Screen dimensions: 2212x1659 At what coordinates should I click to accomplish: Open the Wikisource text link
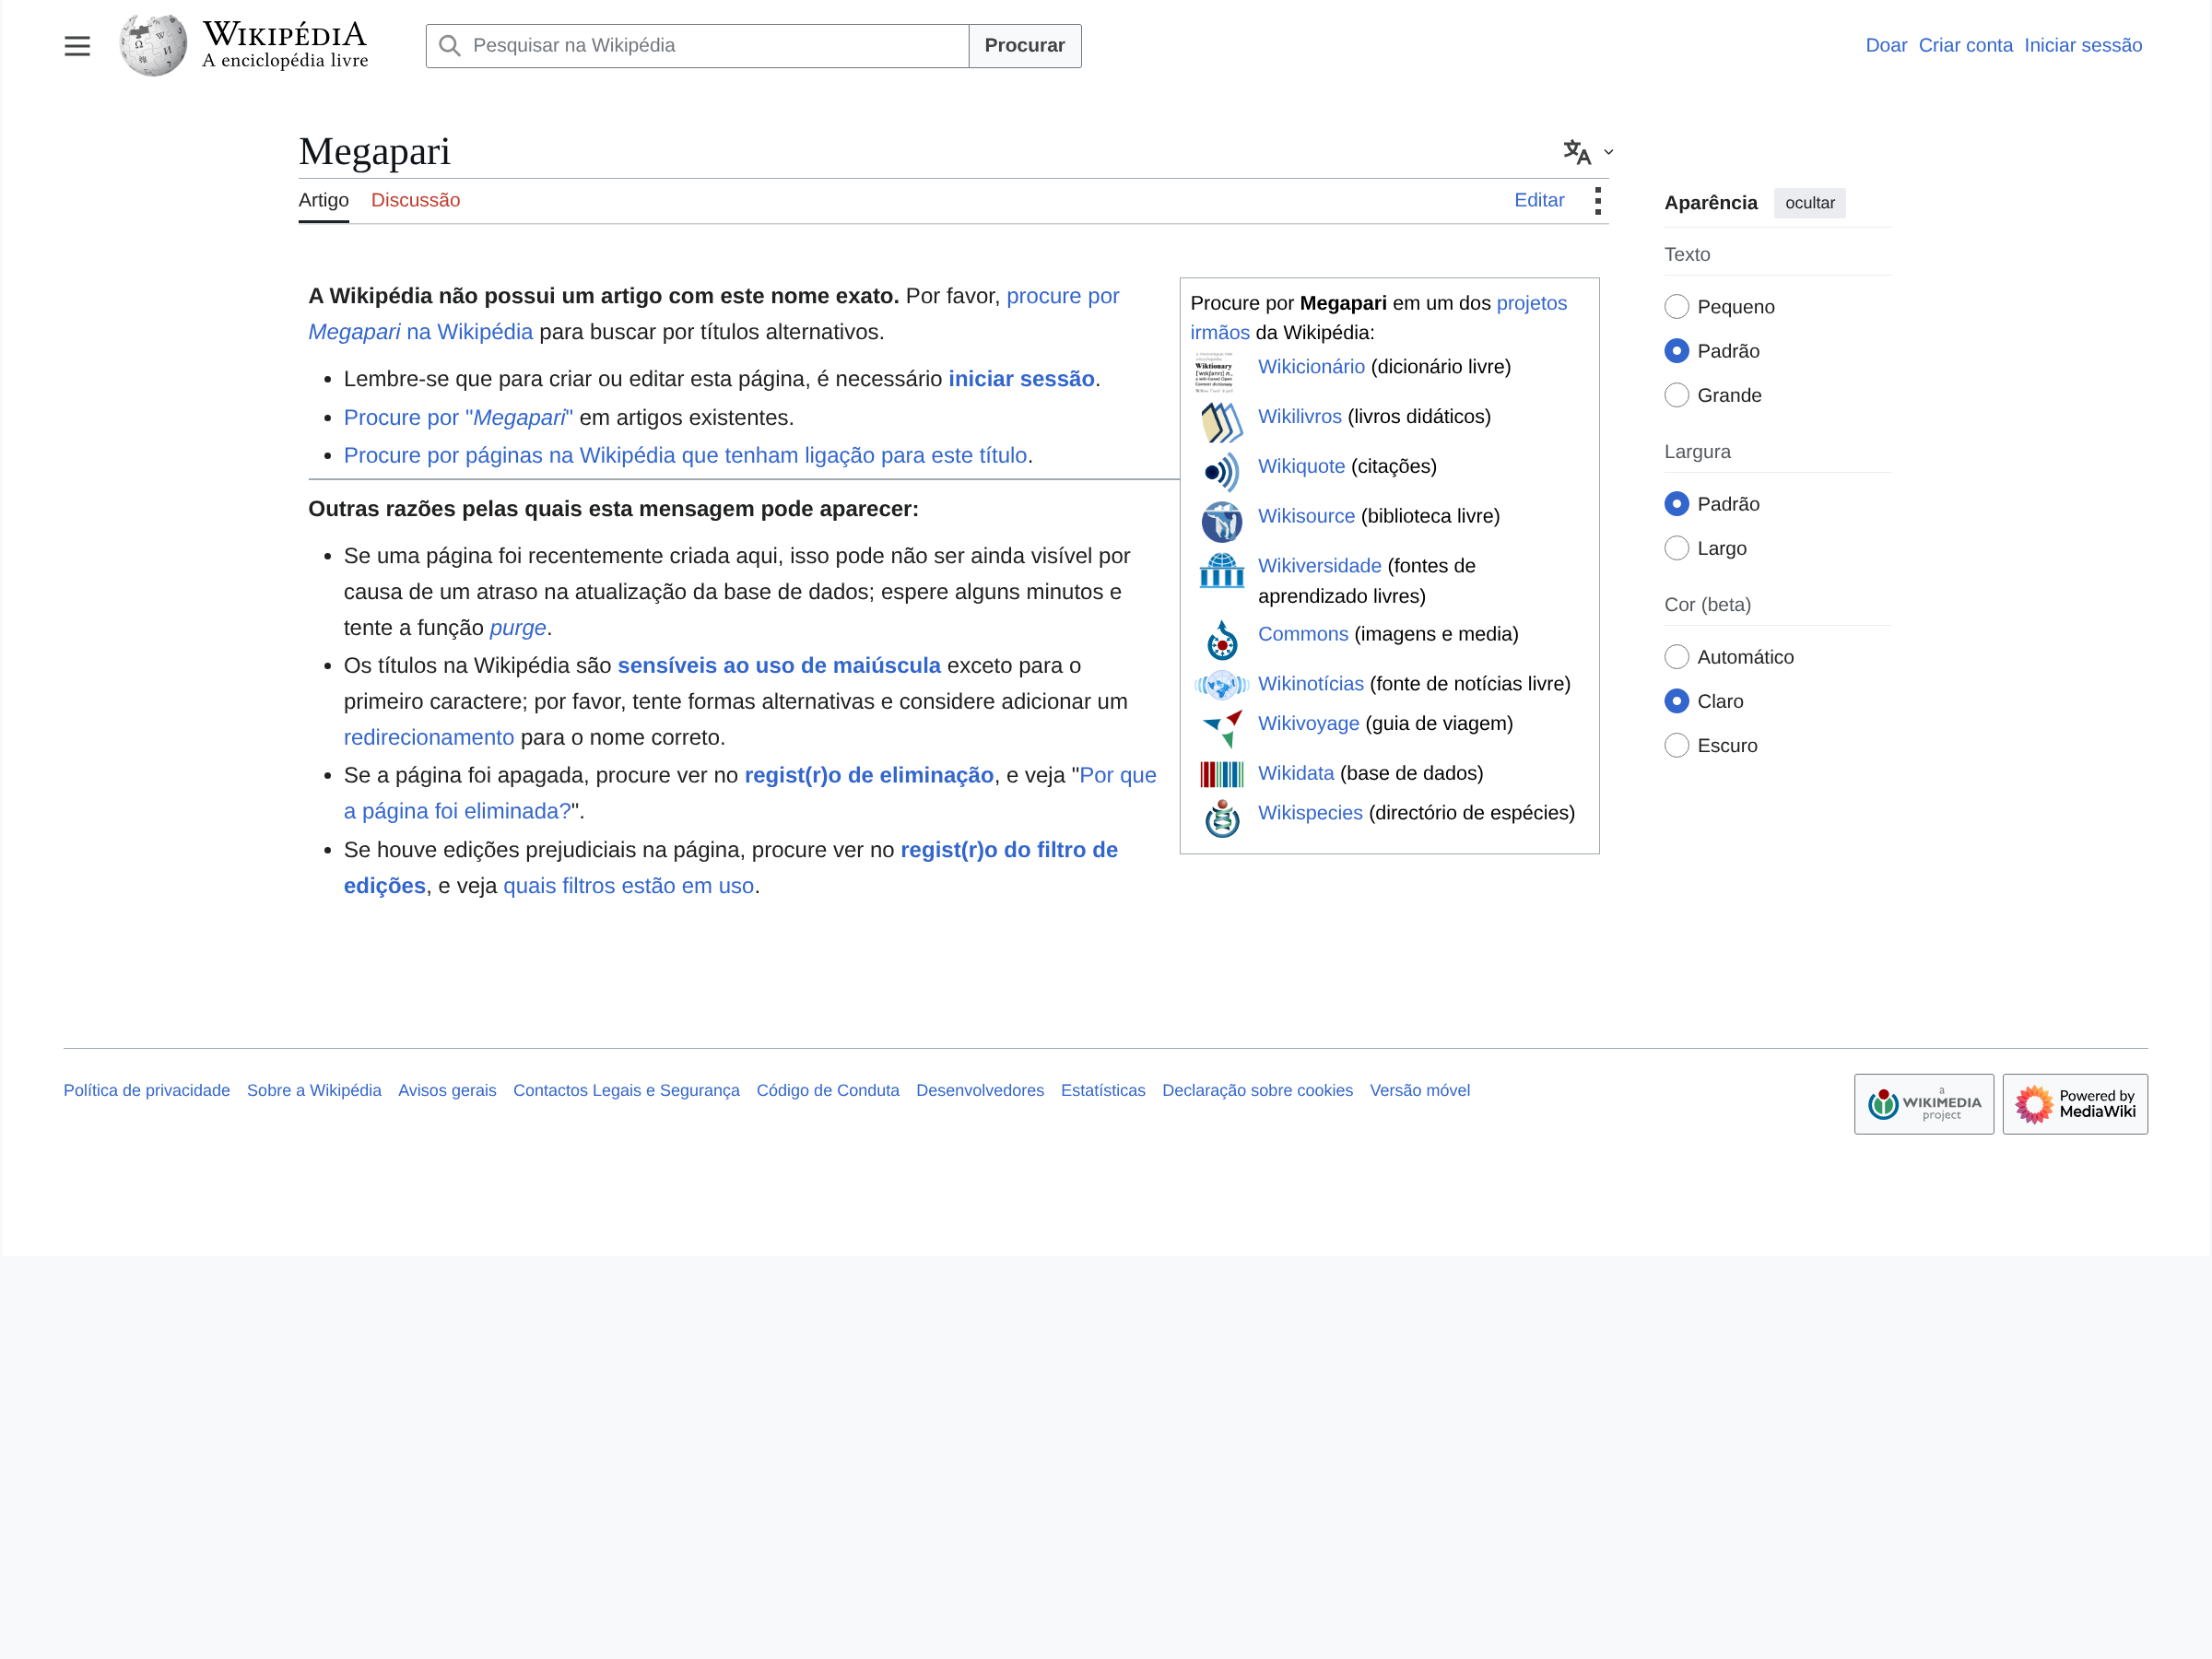pyautogui.click(x=1306, y=516)
